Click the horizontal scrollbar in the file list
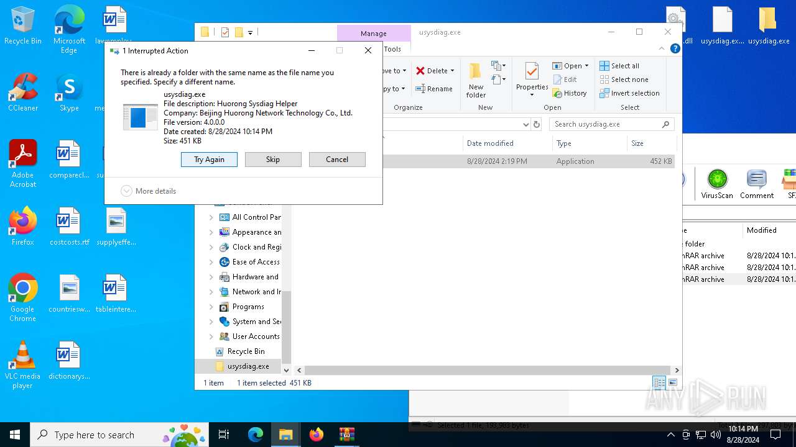This screenshot has height=447, width=796. 486,370
